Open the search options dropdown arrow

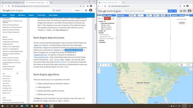175,11
